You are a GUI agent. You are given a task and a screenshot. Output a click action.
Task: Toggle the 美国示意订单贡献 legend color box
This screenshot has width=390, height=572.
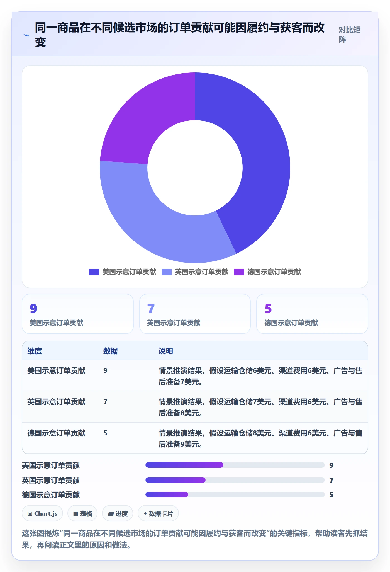click(94, 272)
